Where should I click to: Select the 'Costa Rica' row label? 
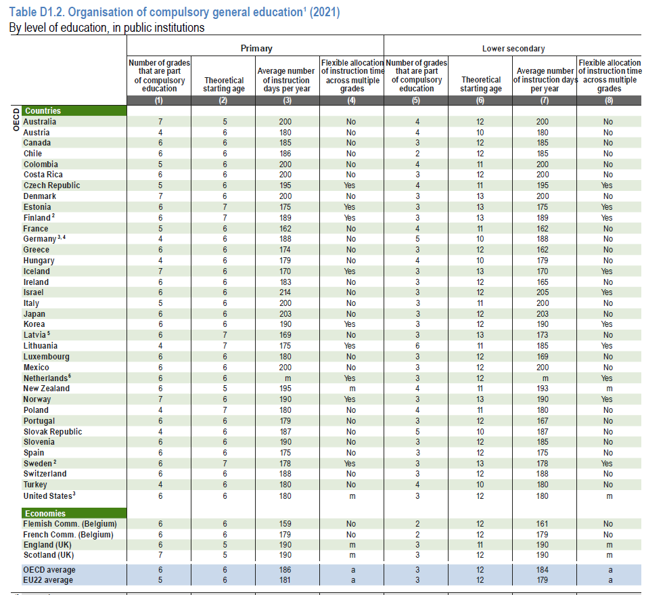[x=43, y=175]
